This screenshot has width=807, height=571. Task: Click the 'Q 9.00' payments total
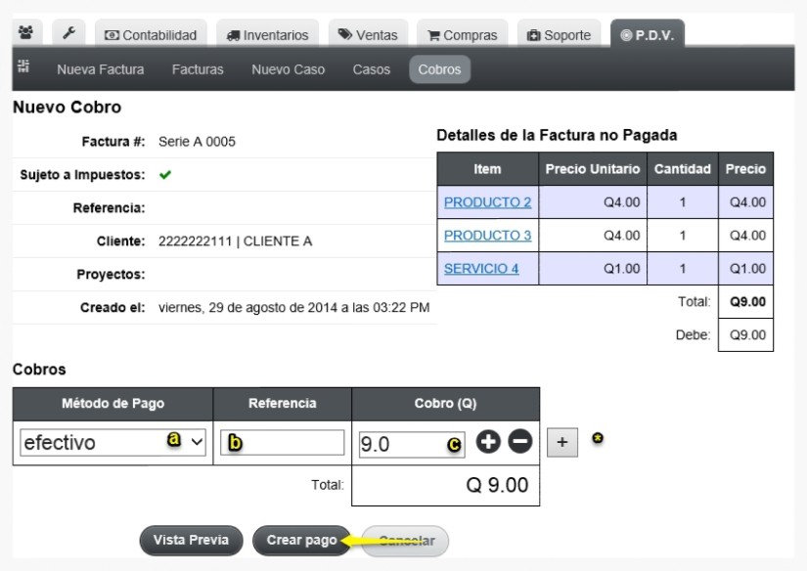click(497, 485)
